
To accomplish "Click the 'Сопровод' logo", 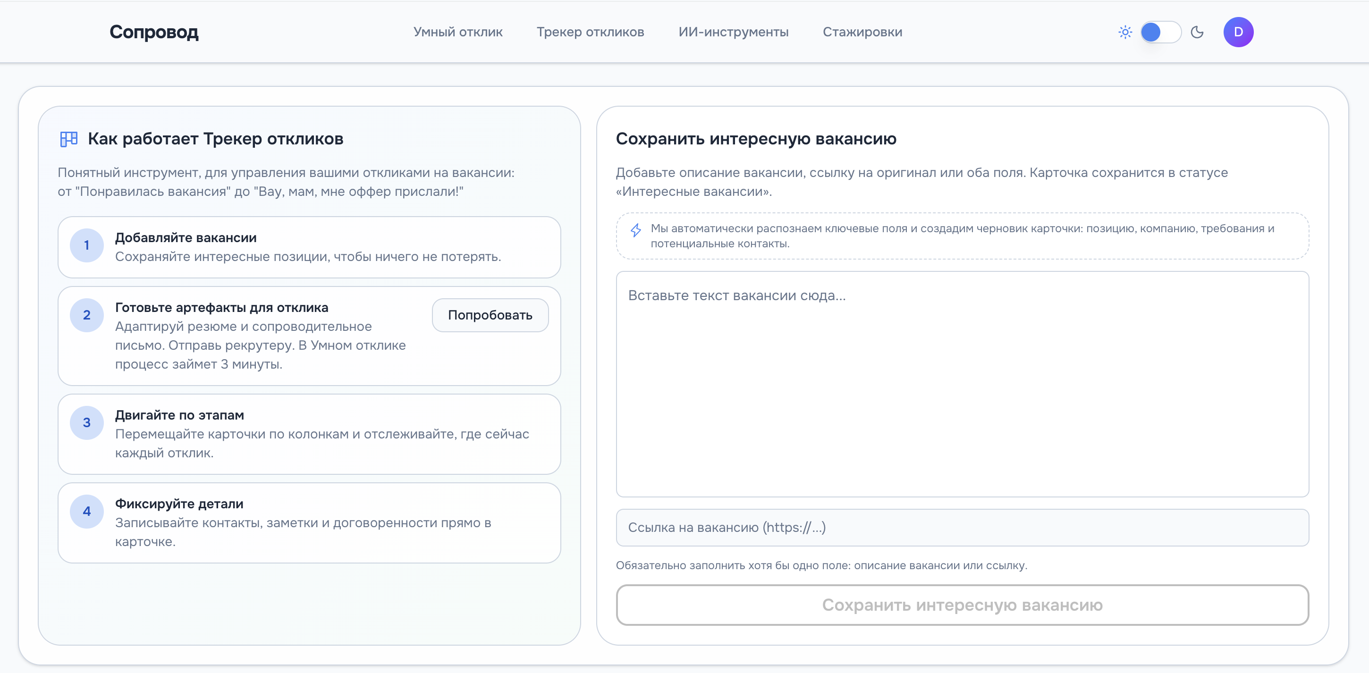I will [154, 32].
